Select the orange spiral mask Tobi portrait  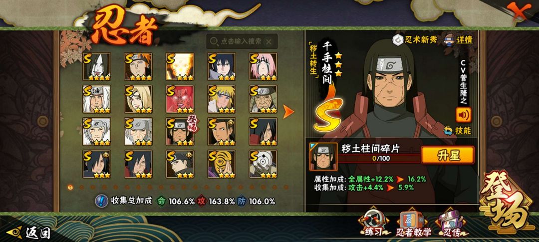222,164
